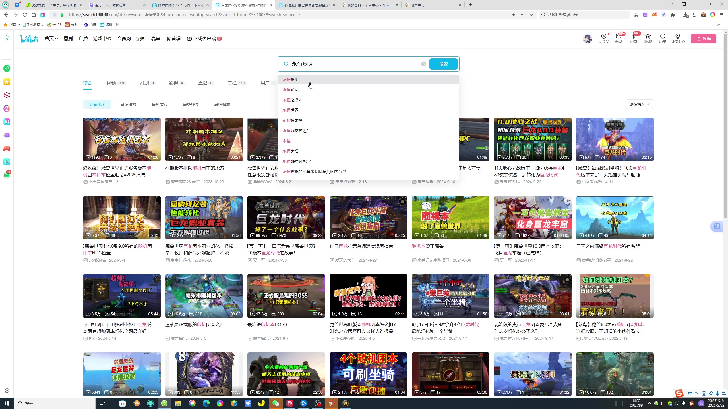Expand the 首页 dropdown in navigation

pos(51,38)
